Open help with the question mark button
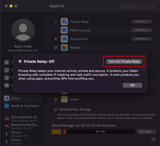The image size is (160, 146). [x=153, y=139]
